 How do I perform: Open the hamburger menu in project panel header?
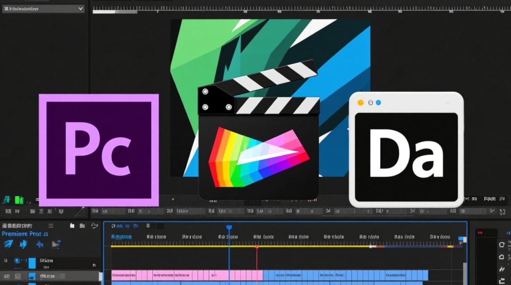pos(51,226)
